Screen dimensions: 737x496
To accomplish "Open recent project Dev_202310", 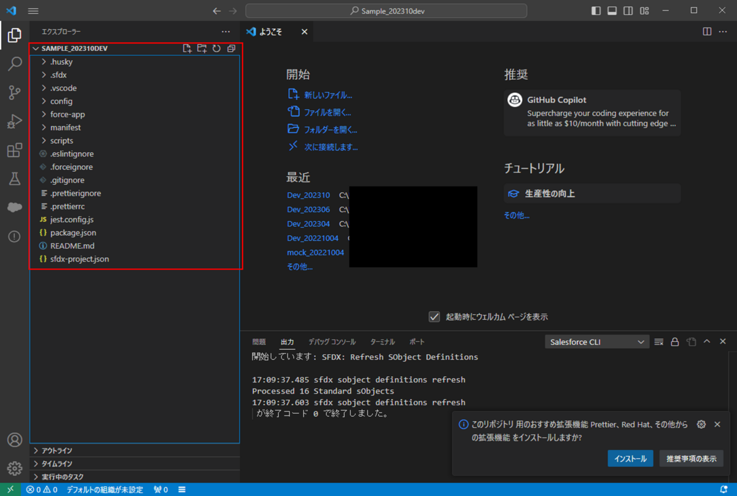I will click(x=308, y=195).
